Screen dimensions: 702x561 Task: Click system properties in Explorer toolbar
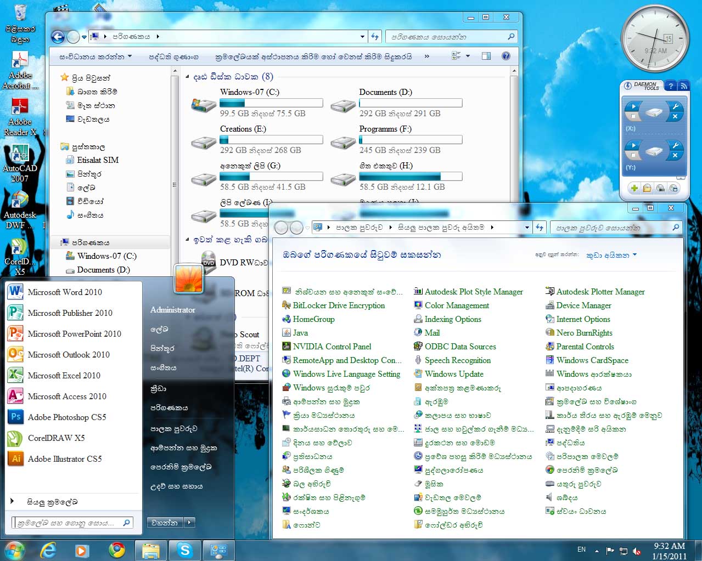173,56
